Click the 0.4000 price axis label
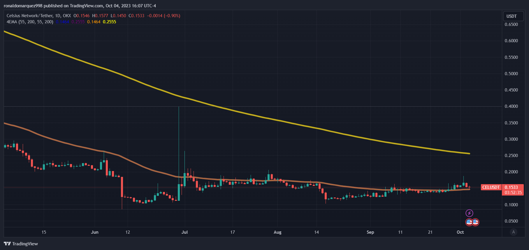 tap(512, 106)
